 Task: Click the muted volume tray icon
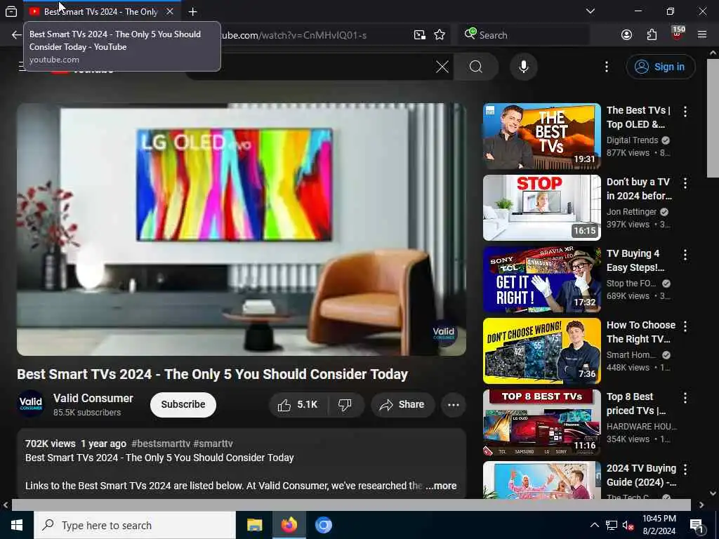(x=628, y=526)
